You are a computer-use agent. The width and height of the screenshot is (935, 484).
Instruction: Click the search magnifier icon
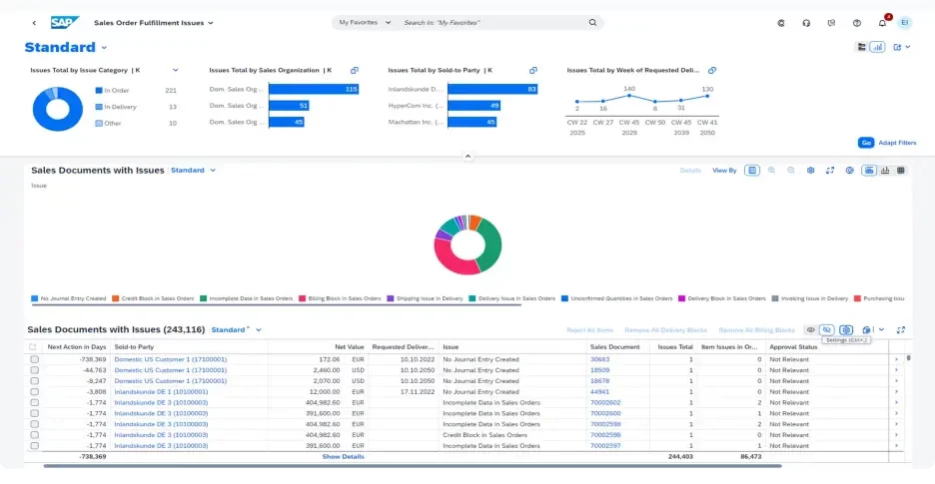(592, 23)
